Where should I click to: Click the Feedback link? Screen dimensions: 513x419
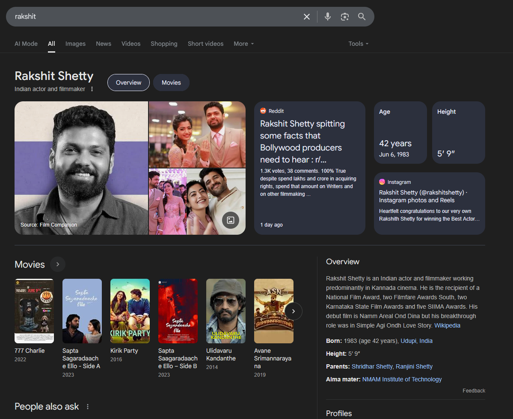[474, 390]
